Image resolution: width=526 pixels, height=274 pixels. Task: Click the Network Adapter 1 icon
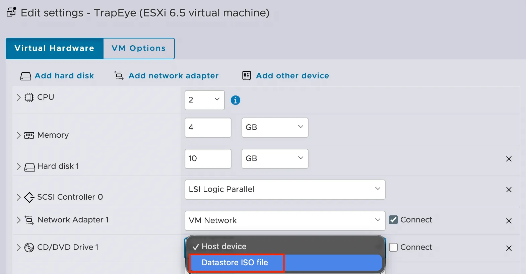click(29, 220)
